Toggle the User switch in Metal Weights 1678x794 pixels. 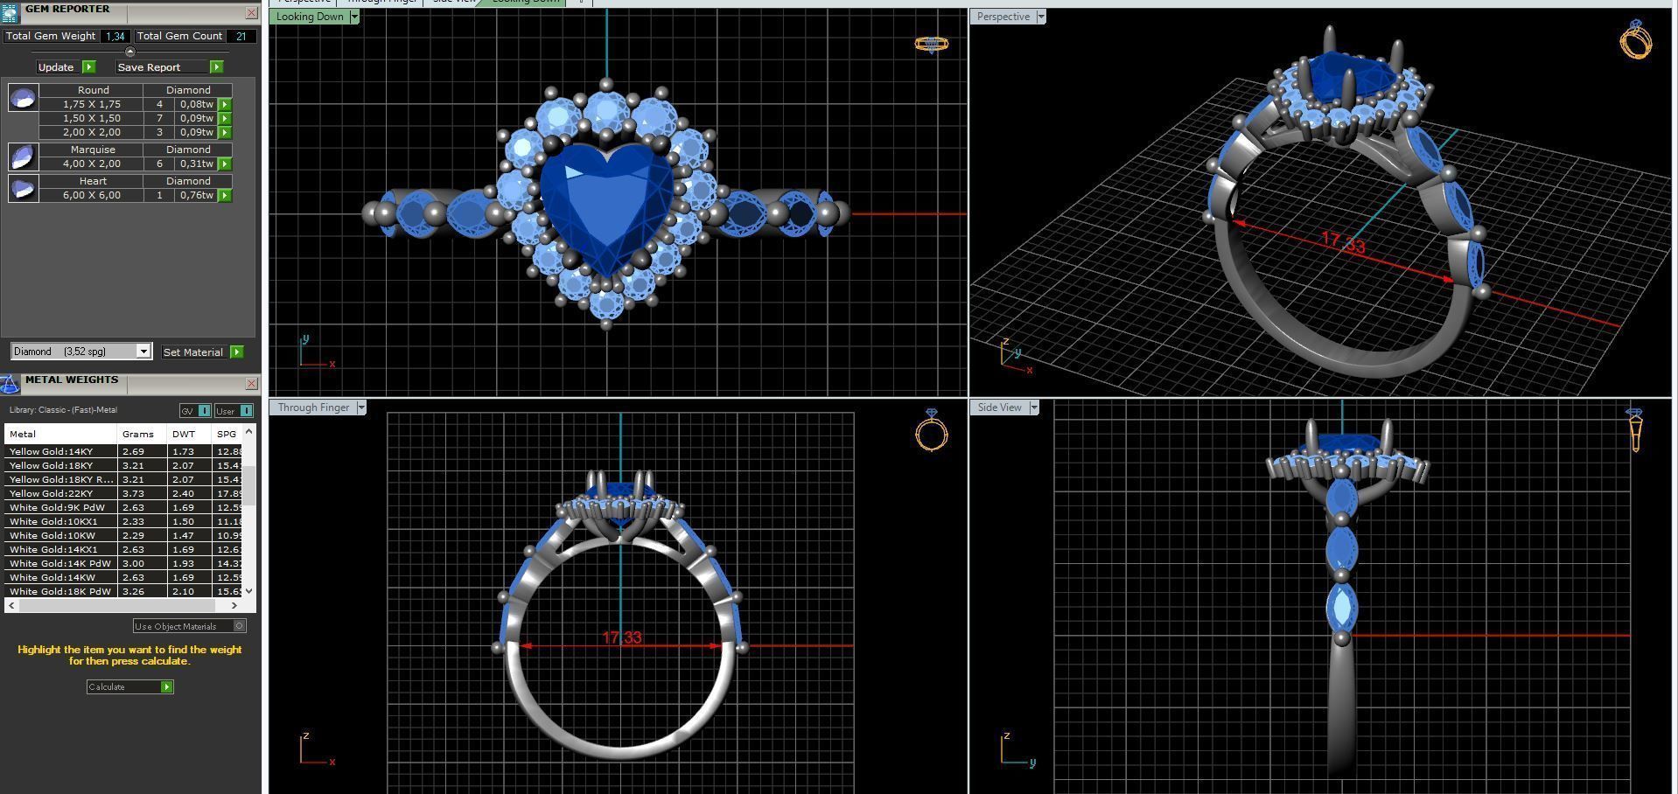pos(234,411)
